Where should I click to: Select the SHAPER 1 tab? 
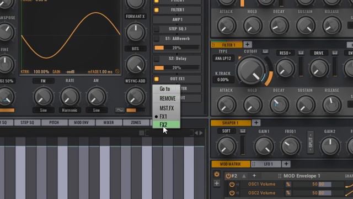[231, 123]
